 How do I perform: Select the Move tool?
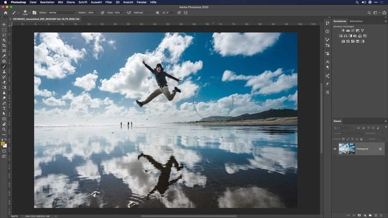(x=4, y=24)
